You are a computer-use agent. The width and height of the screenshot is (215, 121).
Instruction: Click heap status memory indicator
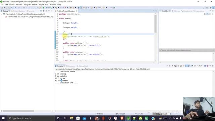[x=161, y=114]
